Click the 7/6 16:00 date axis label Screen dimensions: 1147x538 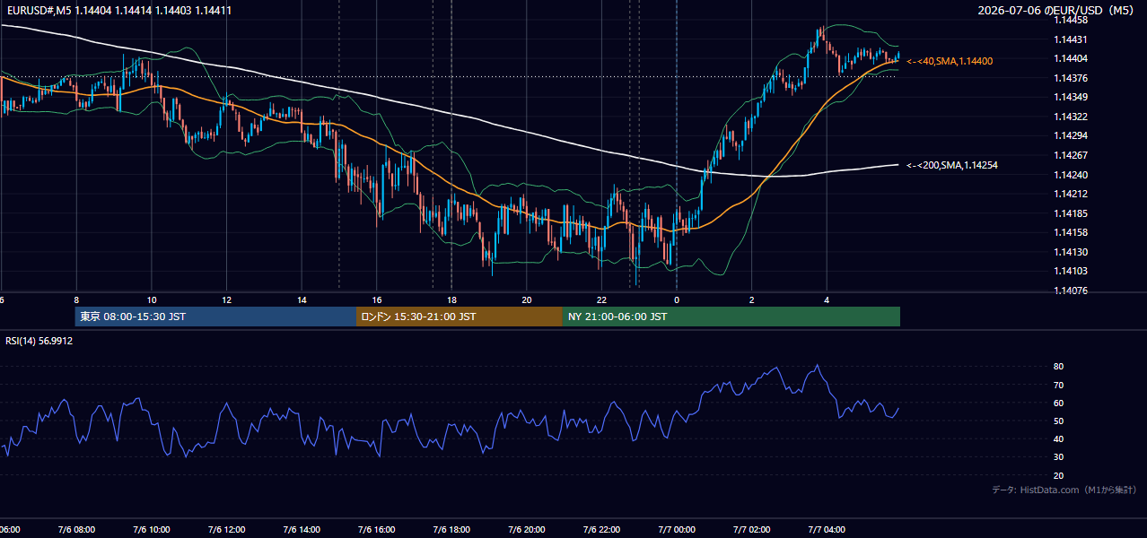377,530
